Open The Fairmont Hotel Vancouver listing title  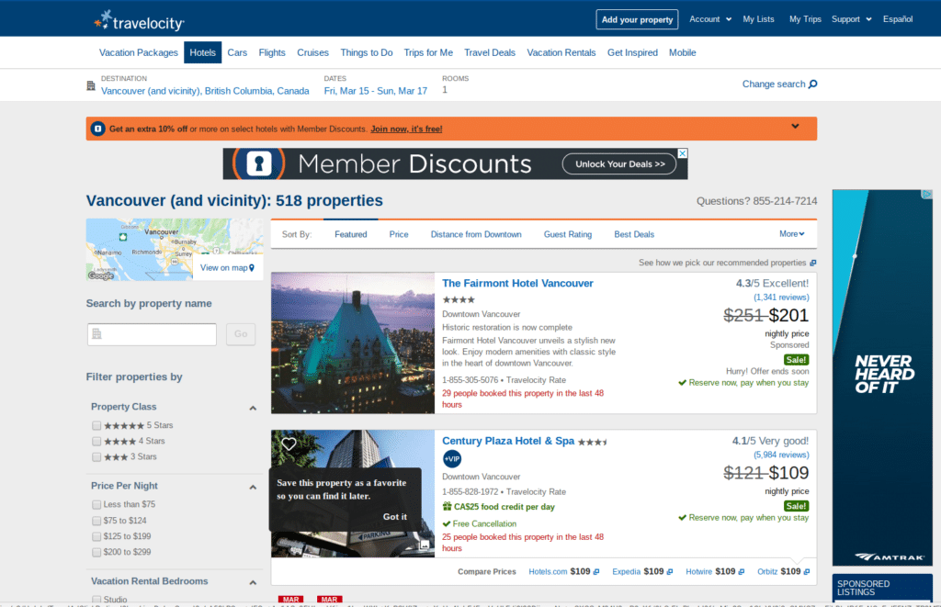point(517,283)
